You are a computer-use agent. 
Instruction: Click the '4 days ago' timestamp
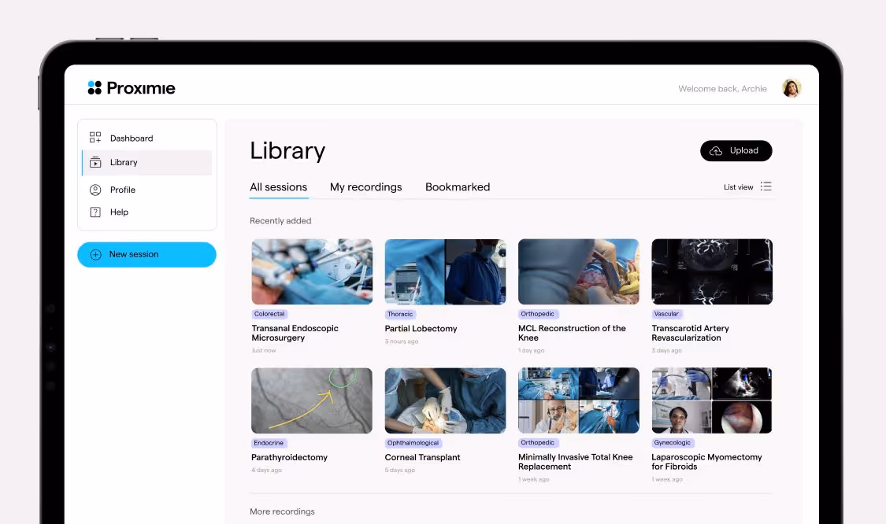[x=267, y=470]
